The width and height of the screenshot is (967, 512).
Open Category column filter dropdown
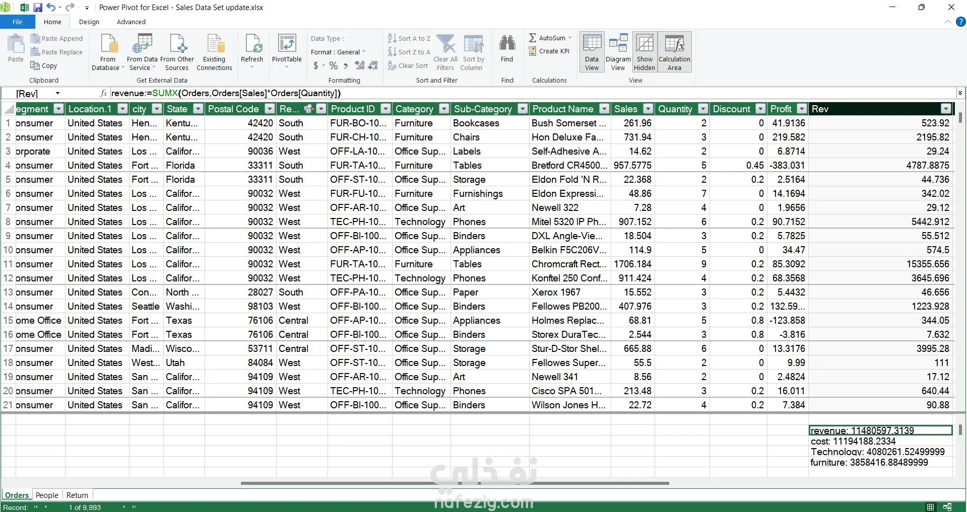tap(444, 109)
